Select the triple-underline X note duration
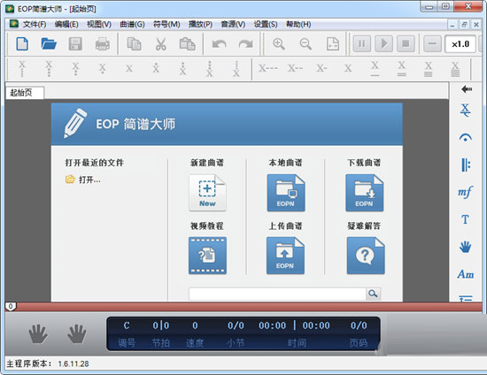Screen dimensions: 487x375 click(429, 69)
